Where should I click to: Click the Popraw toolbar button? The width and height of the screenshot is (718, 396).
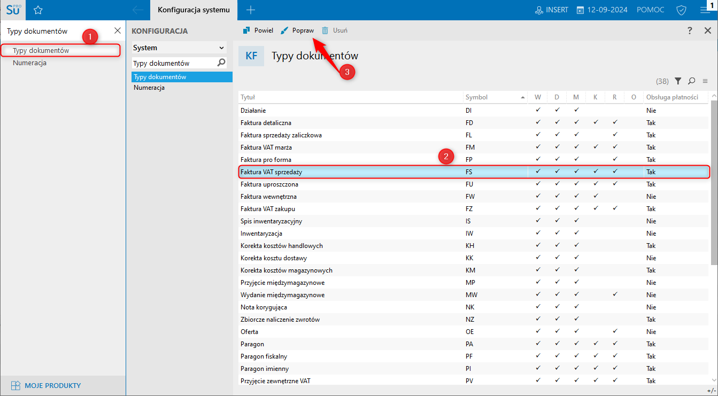coord(297,30)
